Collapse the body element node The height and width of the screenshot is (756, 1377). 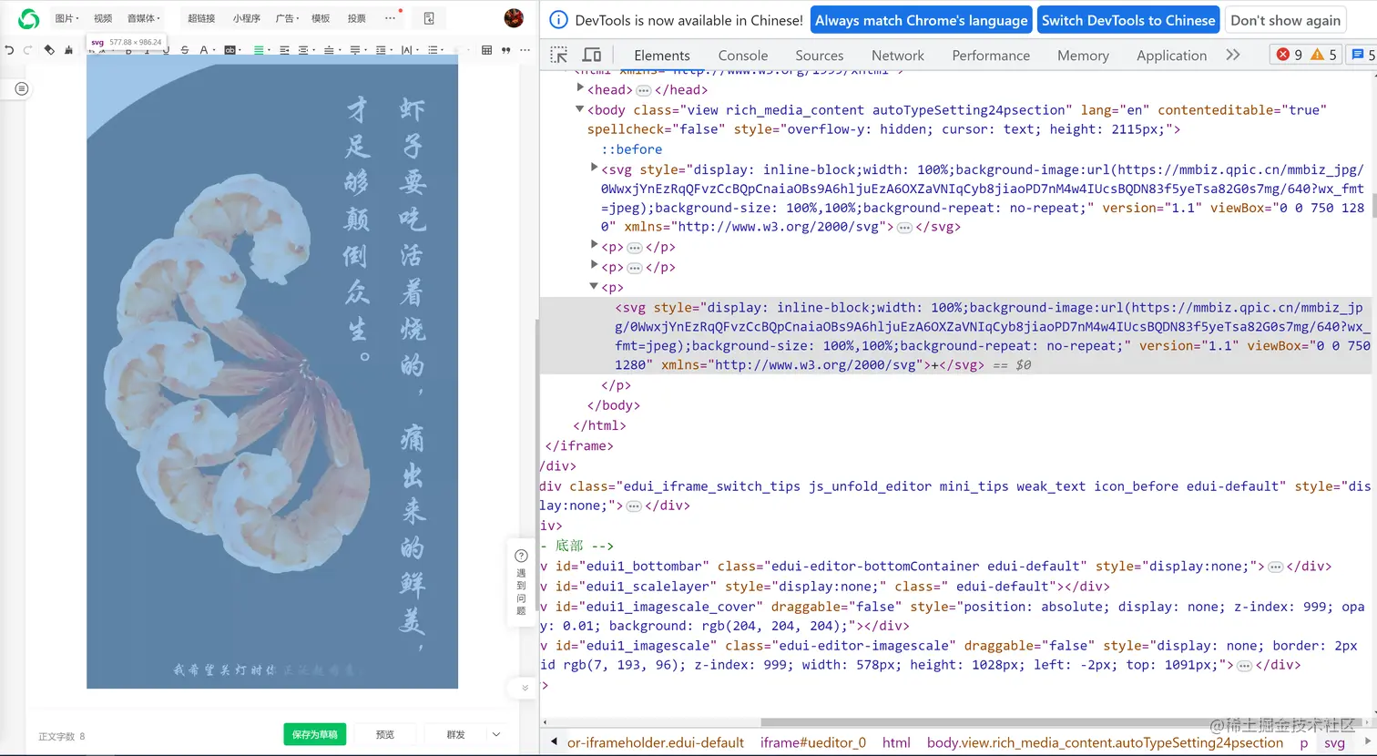(580, 108)
